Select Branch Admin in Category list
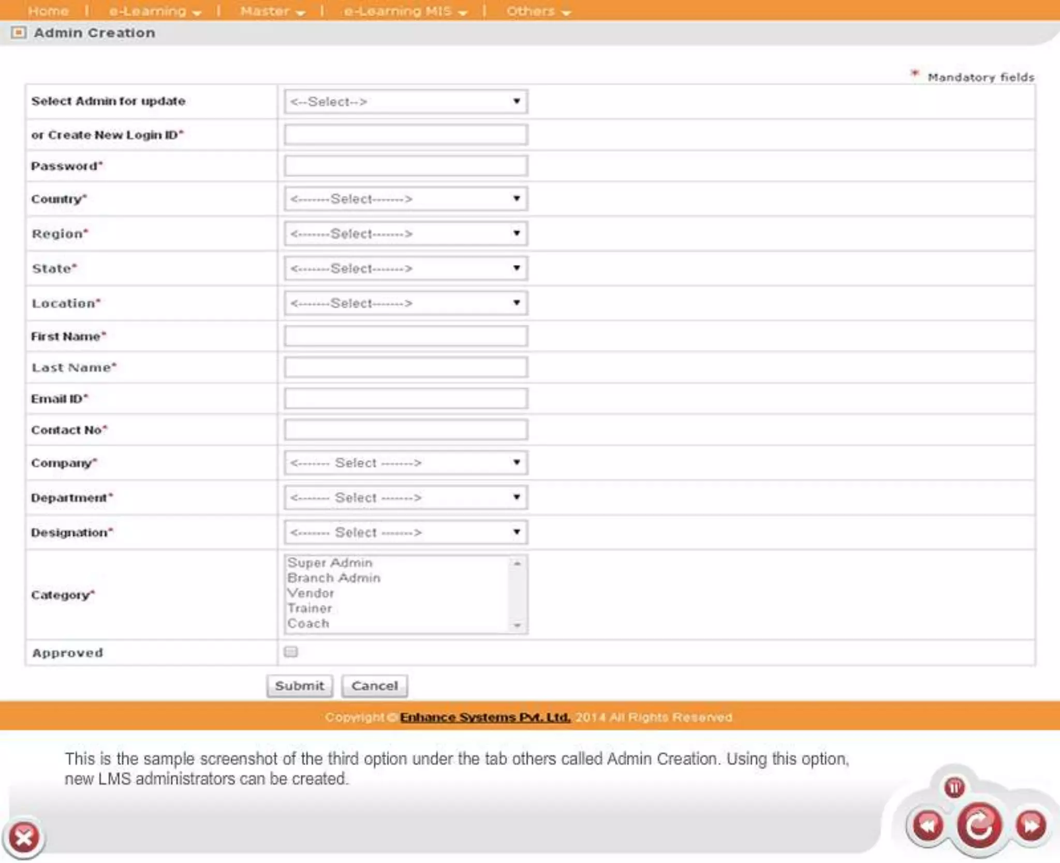Viewport: 1060px width, 863px height. tap(334, 578)
